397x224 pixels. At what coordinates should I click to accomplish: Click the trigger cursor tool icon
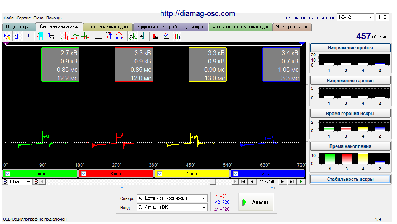coord(7,36)
